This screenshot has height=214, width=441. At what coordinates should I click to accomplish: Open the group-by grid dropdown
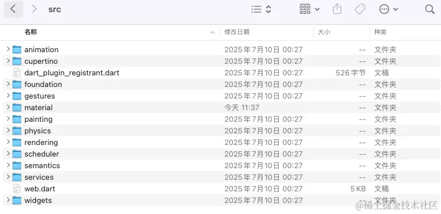pos(309,9)
